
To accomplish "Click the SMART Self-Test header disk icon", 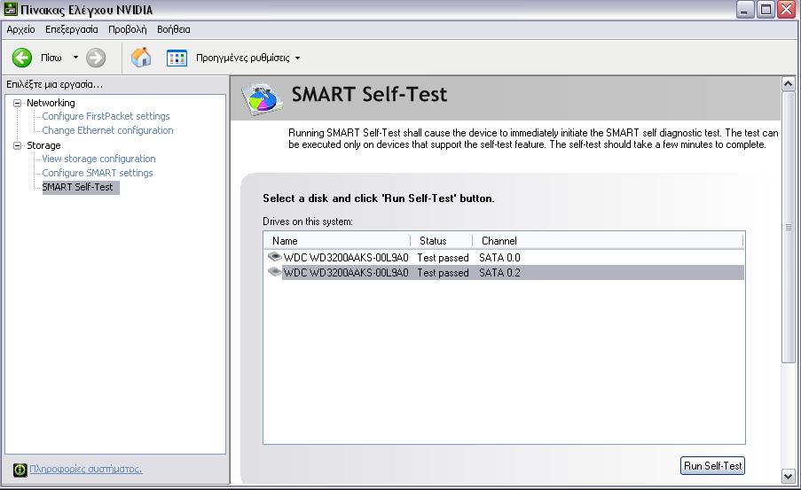I will click(x=262, y=98).
